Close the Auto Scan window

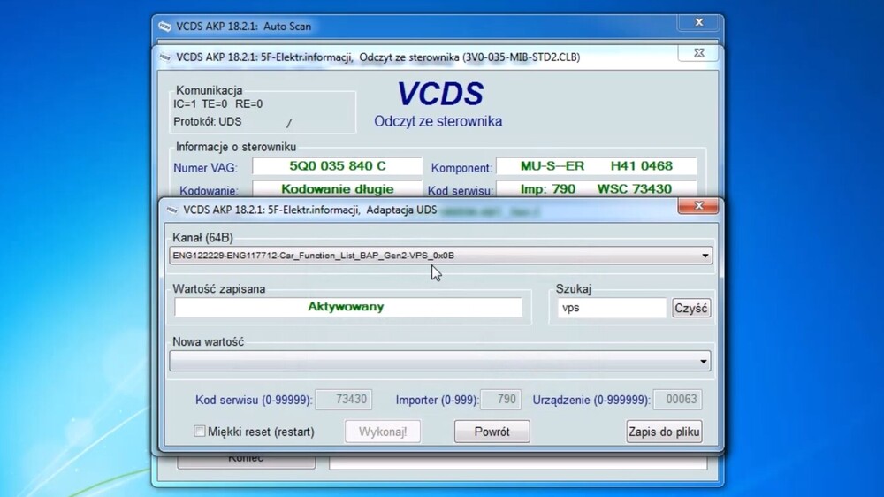coord(698,23)
